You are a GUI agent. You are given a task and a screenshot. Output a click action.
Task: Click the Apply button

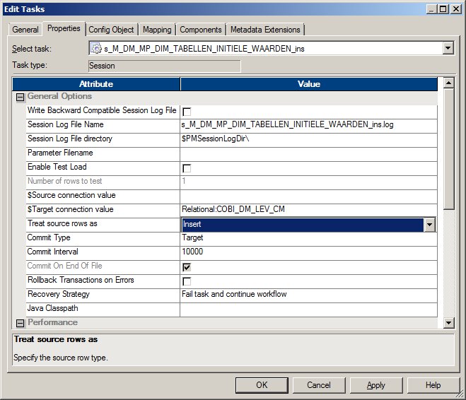pyautogui.click(x=375, y=385)
